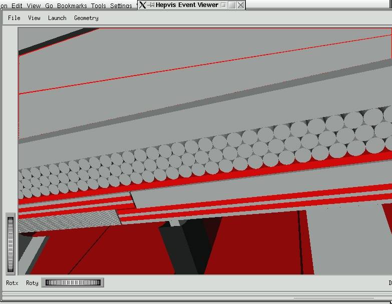Expand the Geometry menu
The width and height of the screenshot is (392, 304).
tap(86, 18)
